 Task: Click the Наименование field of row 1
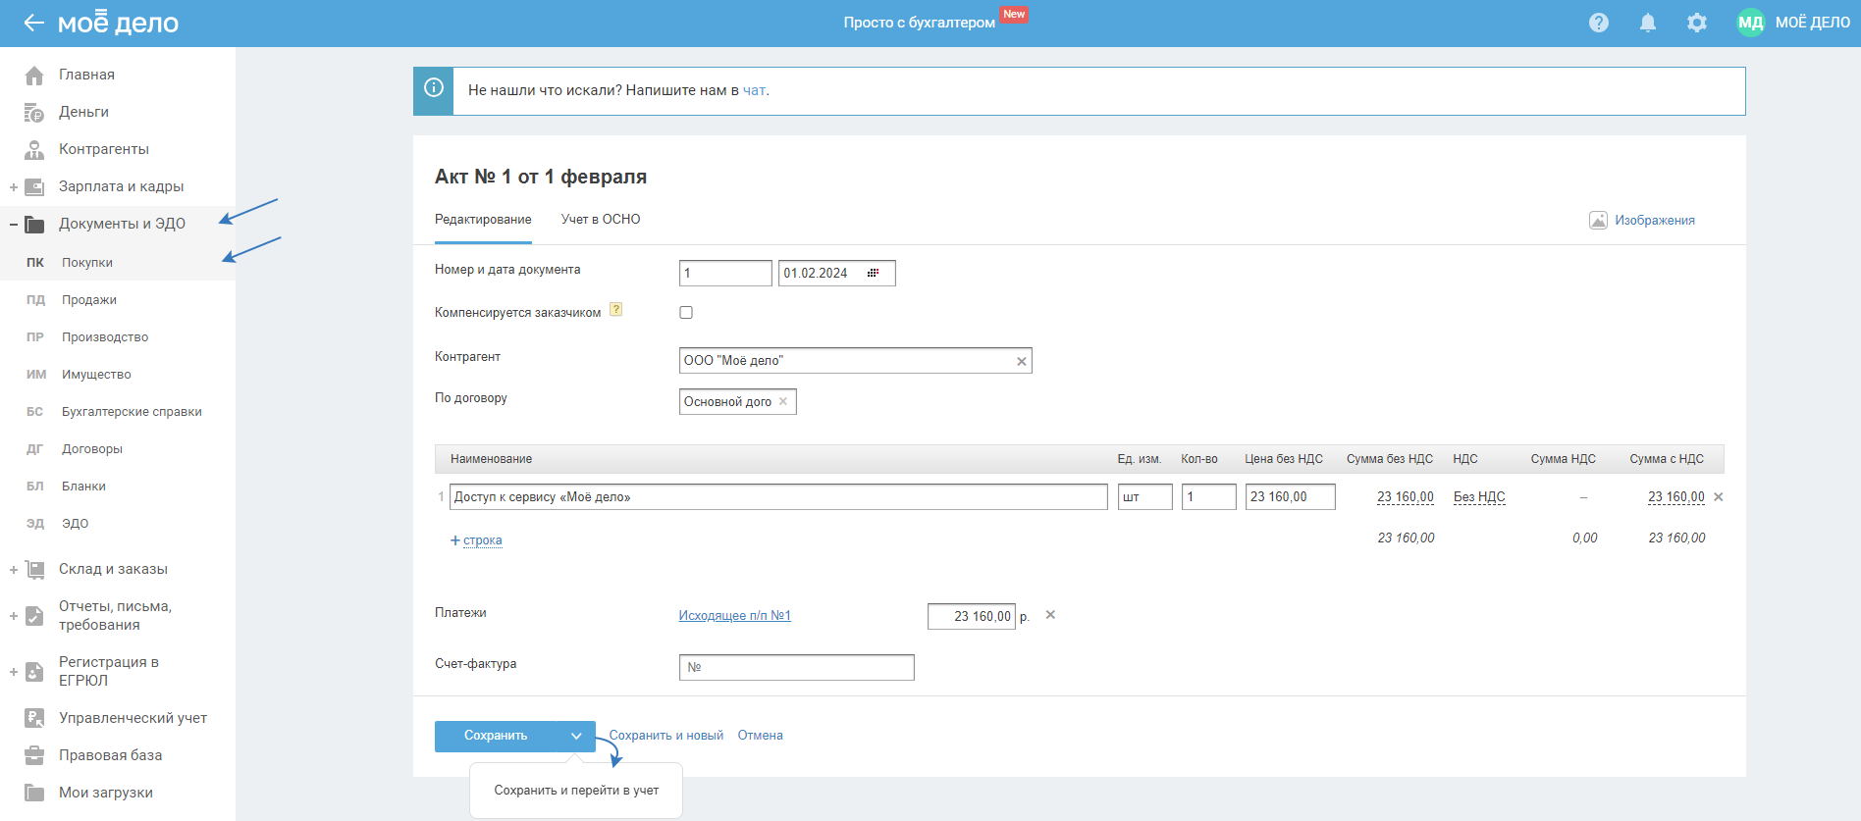(x=779, y=497)
